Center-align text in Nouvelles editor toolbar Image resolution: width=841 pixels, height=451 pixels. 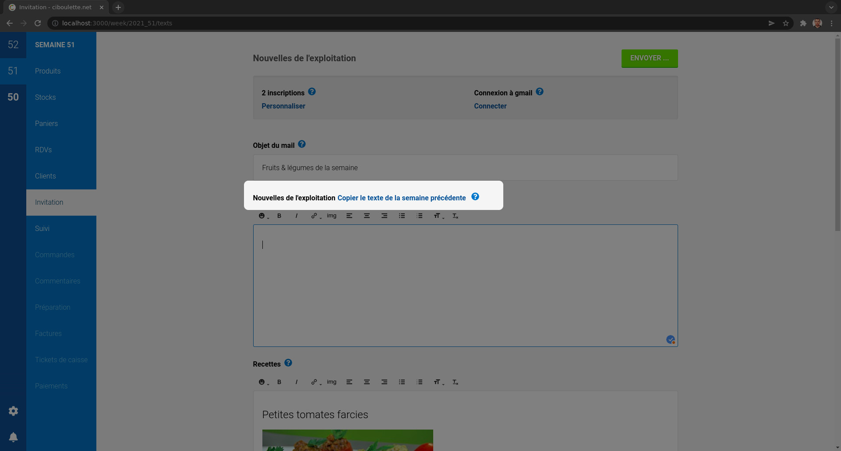[x=367, y=216]
